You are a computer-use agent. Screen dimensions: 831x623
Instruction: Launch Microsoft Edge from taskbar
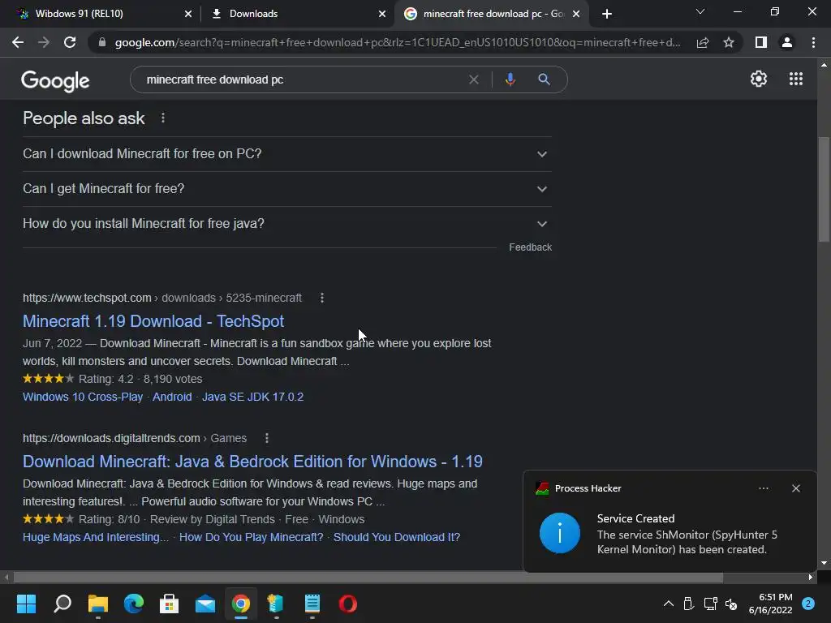(134, 604)
